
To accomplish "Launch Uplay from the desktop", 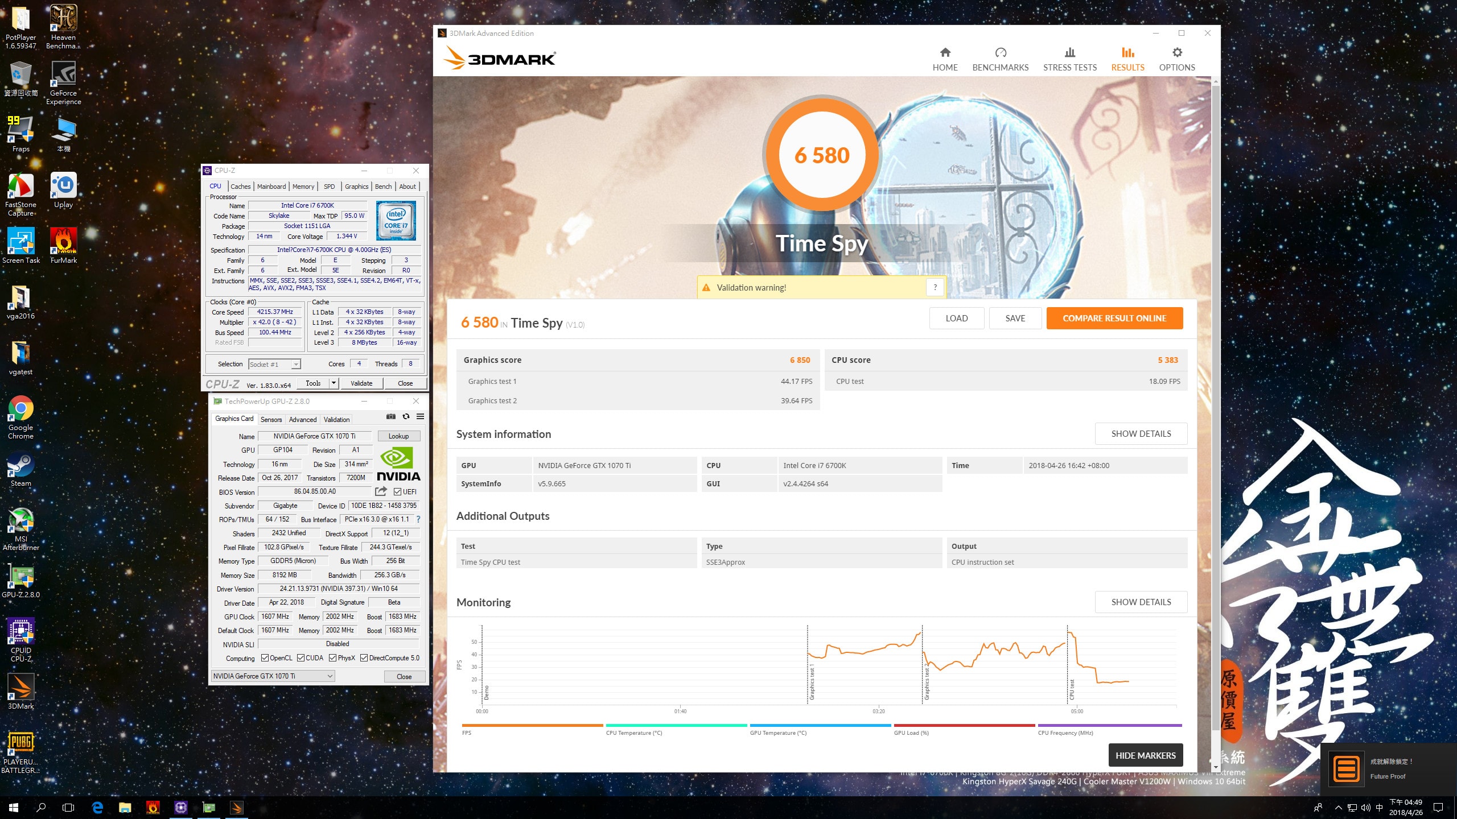I will [x=63, y=191].
